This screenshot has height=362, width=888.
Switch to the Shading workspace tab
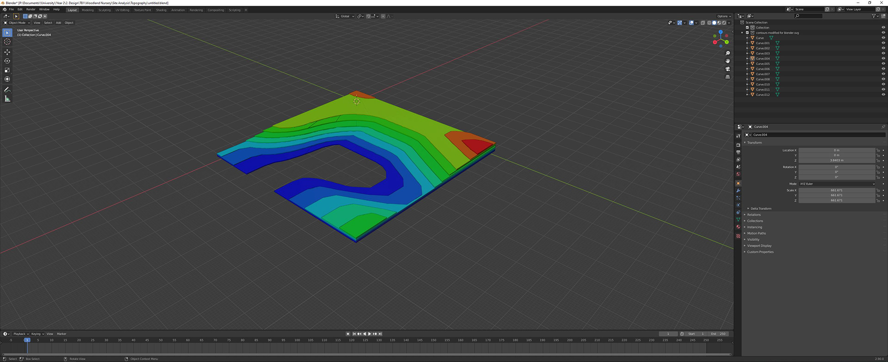pos(161,10)
